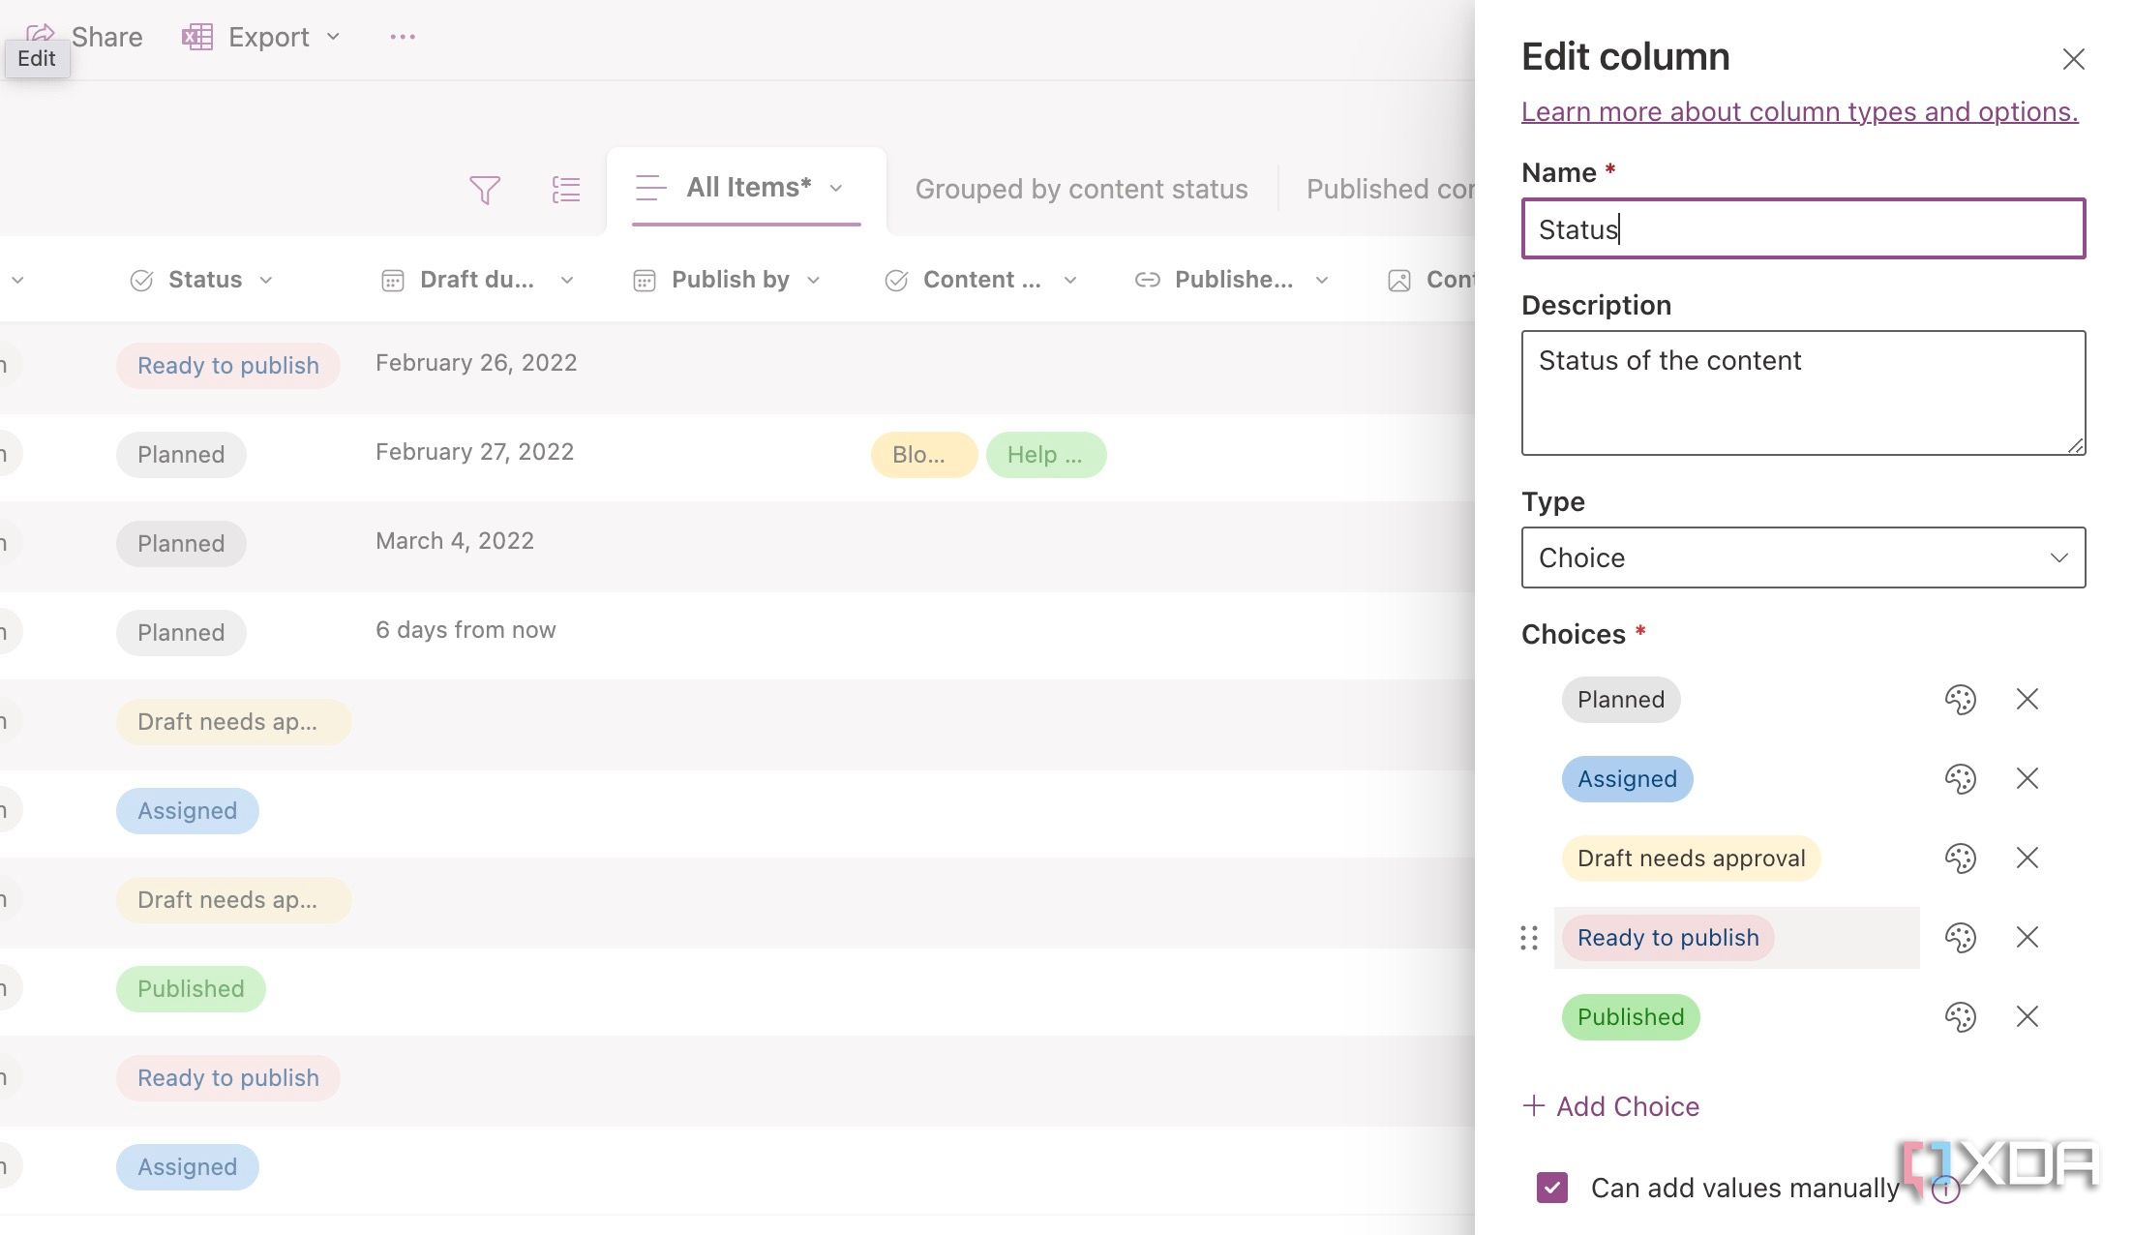This screenshot has width=2133, height=1235.
Task: Open the more options ellipsis menu
Action: 402,36
